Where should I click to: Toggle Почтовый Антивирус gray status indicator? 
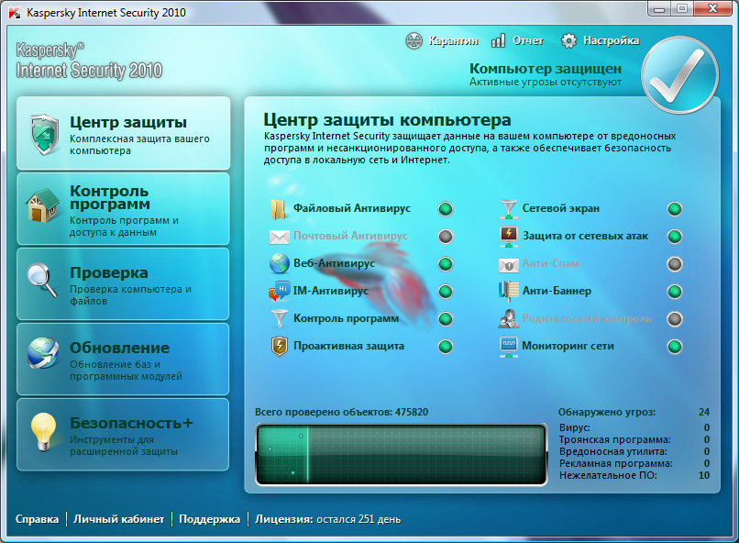[x=446, y=236]
